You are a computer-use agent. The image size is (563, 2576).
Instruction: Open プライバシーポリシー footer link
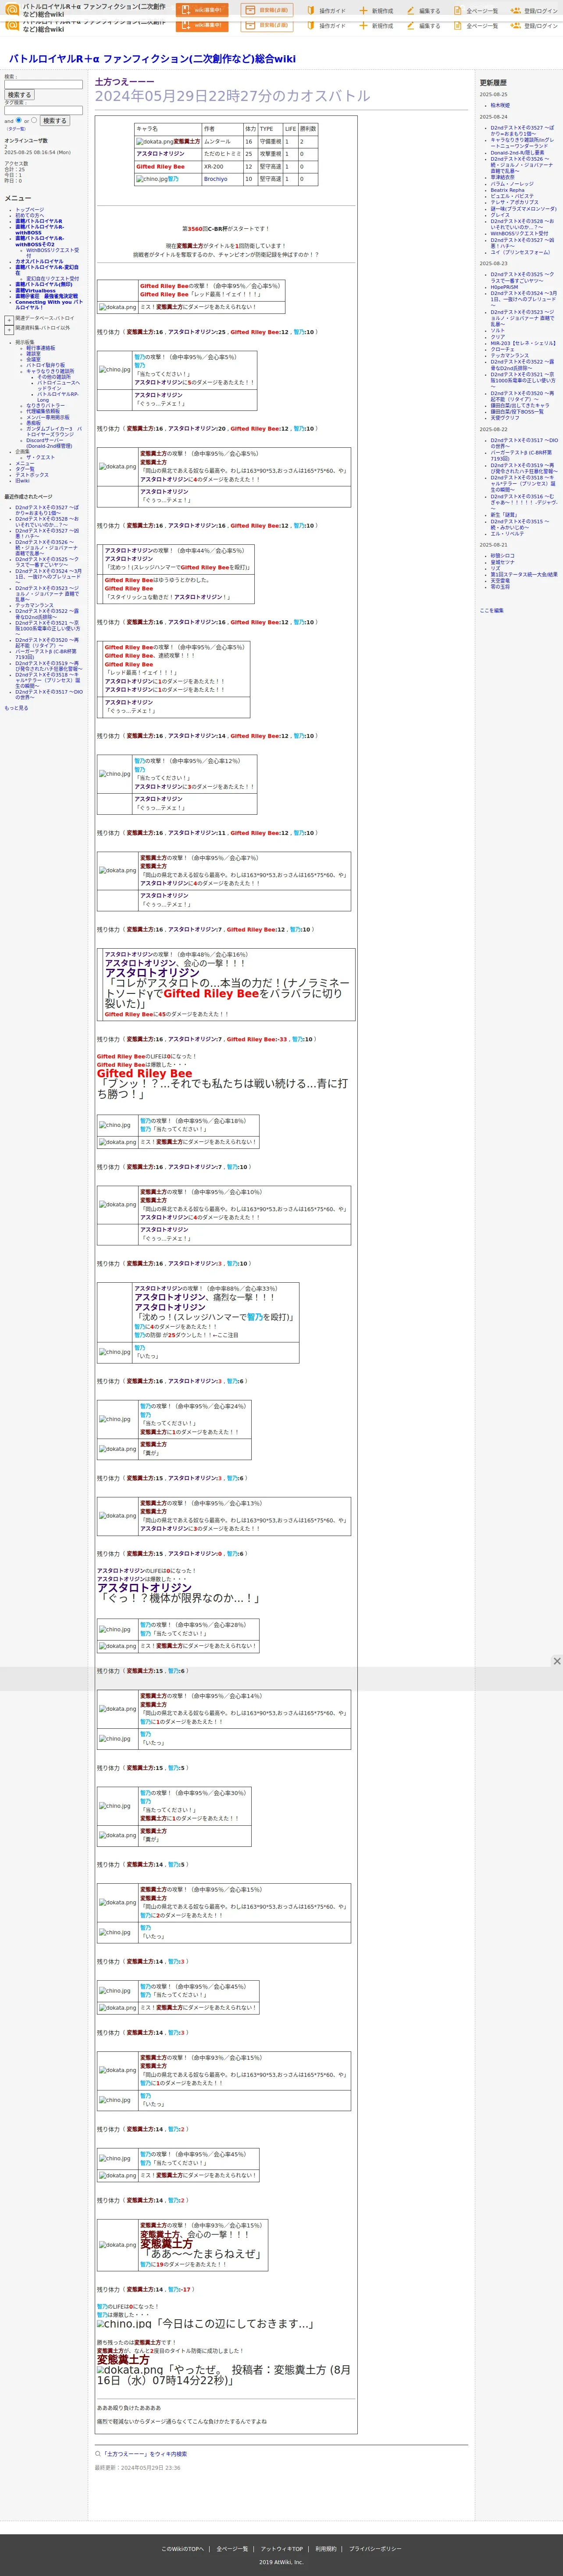(375, 2549)
